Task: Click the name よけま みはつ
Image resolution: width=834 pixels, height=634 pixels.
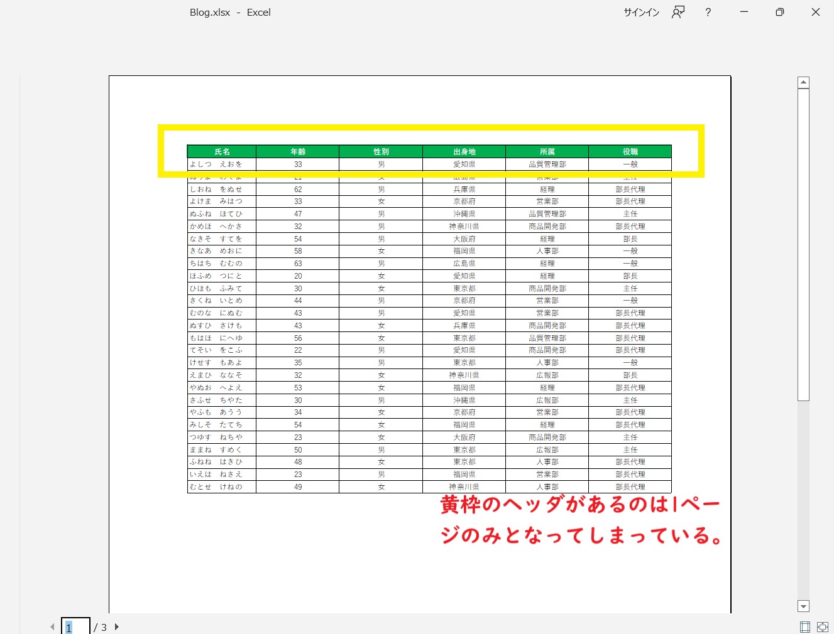Action: (x=216, y=201)
